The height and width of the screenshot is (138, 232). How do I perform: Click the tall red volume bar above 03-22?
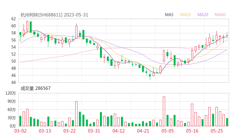pyautogui.click(x=76, y=114)
